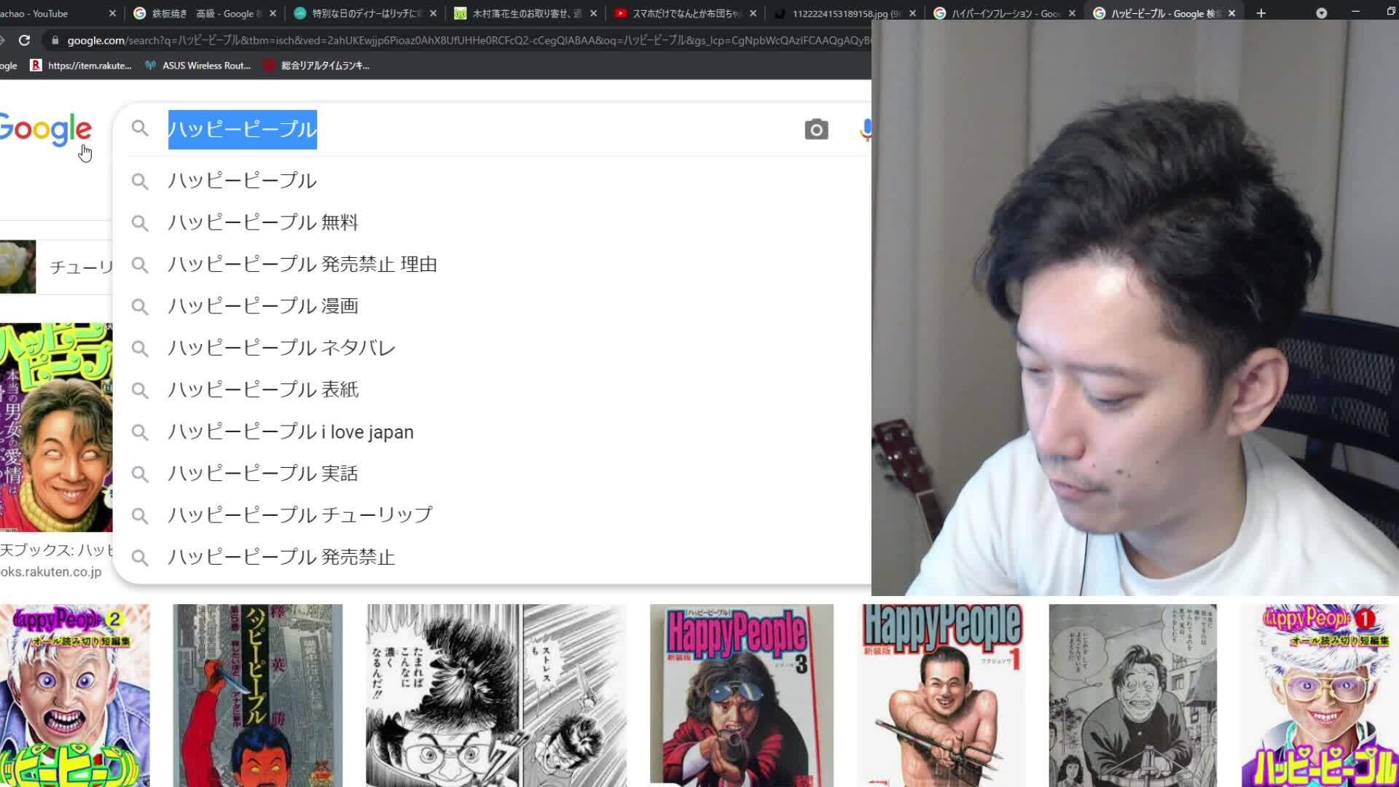Open the grayscale manga page with older man
The height and width of the screenshot is (787, 1399).
click(x=1133, y=695)
